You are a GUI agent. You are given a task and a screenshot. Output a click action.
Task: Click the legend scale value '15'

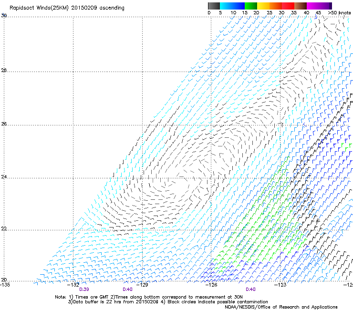click(245, 13)
